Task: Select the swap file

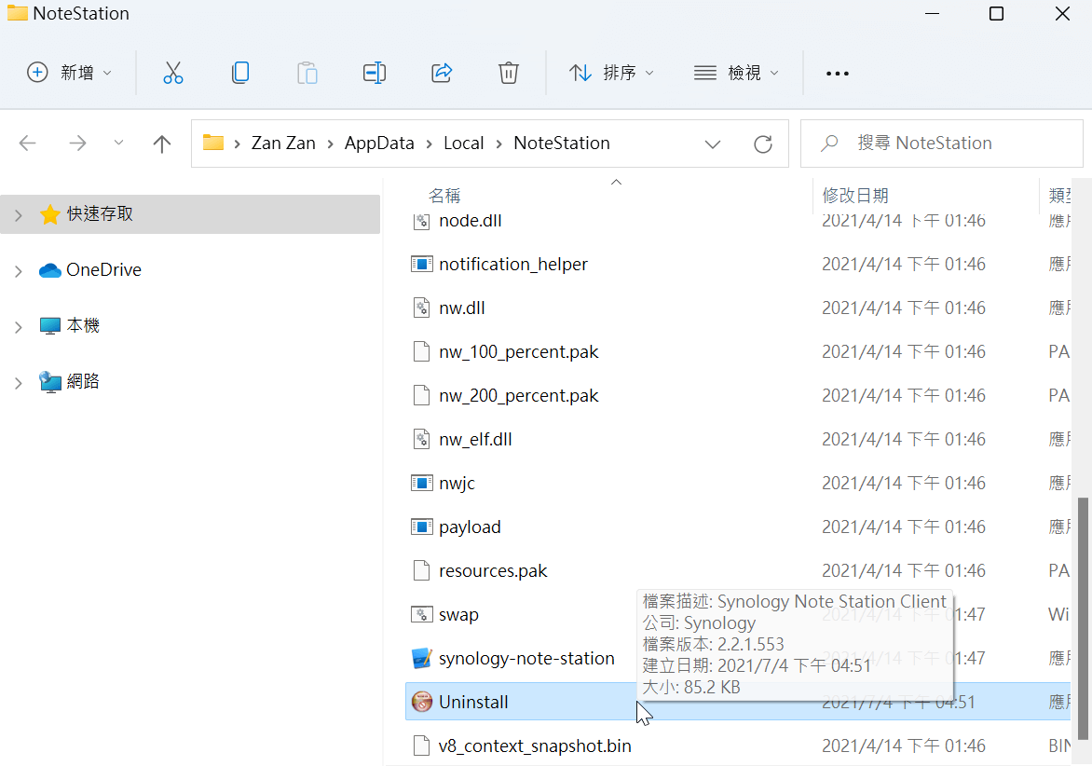Action: click(459, 615)
